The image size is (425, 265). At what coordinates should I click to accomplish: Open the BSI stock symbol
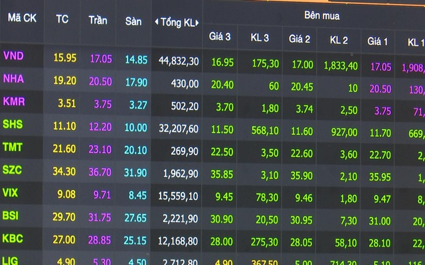(x=11, y=215)
